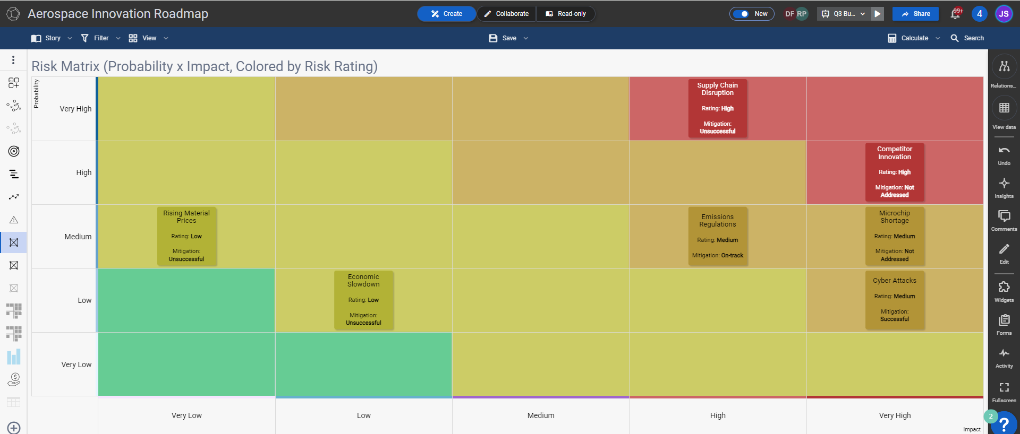
Task: Switch to Read-only mode
Action: (566, 14)
